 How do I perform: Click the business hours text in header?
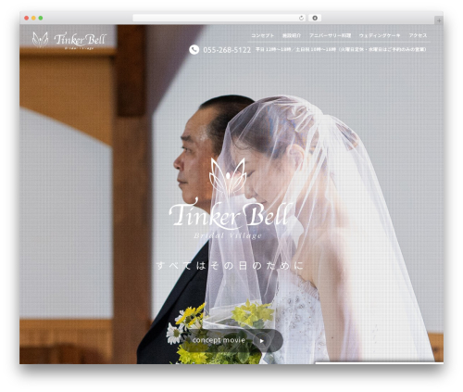tap(341, 49)
